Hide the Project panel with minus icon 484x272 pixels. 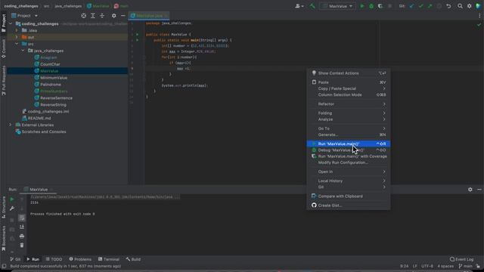[x=123, y=15]
